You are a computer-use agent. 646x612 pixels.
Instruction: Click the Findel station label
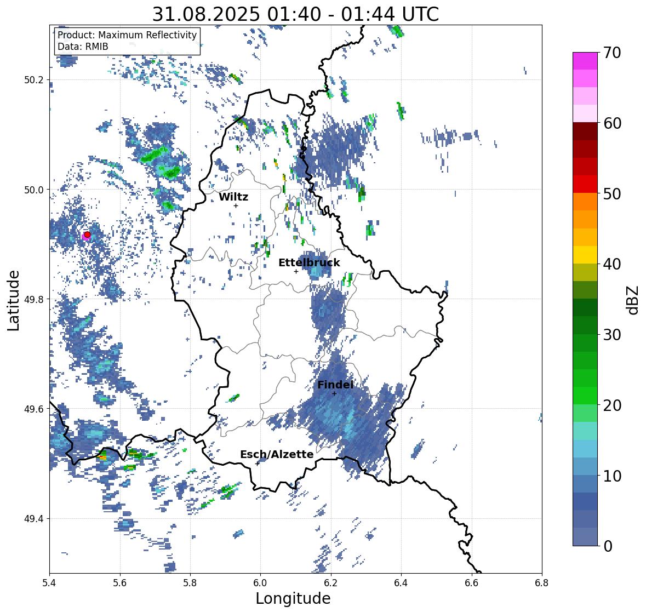(x=335, y=385)
